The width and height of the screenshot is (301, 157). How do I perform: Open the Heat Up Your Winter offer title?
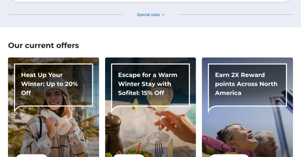[x=49, y=84]
